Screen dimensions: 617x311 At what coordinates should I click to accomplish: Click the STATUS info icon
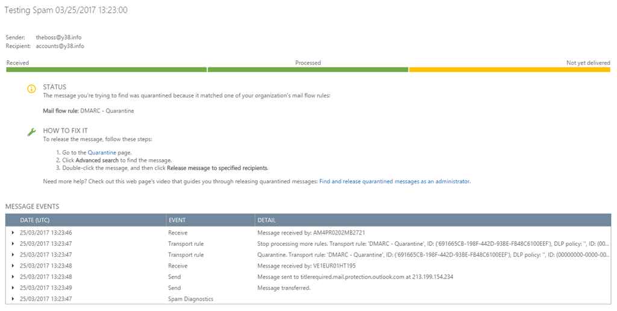click(32, 89)
